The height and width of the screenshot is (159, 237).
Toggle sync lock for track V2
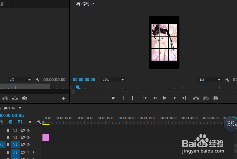point(23,137)
